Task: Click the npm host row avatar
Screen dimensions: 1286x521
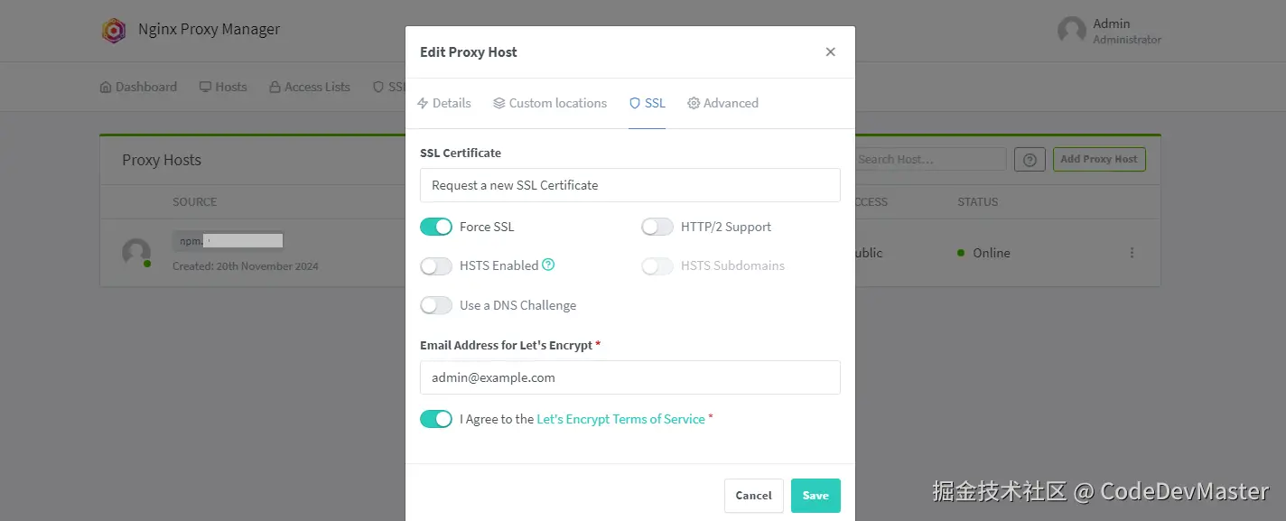Action: 136,253
